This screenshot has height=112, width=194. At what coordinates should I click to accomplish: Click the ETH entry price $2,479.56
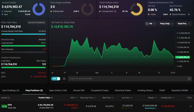(91, 106)
